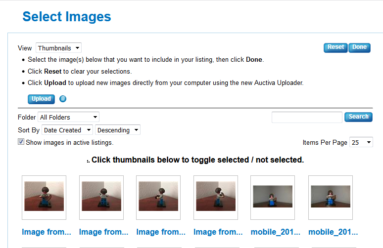Open the View Thumbnails dropdown
This screenshot has height=248, width=383.
click(58, 48)
